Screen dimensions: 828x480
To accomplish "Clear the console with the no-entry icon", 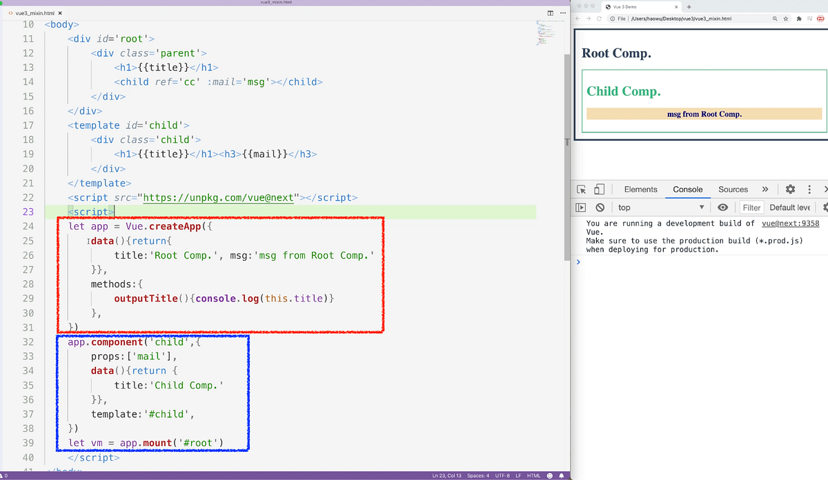I will [x=600, y=207].
